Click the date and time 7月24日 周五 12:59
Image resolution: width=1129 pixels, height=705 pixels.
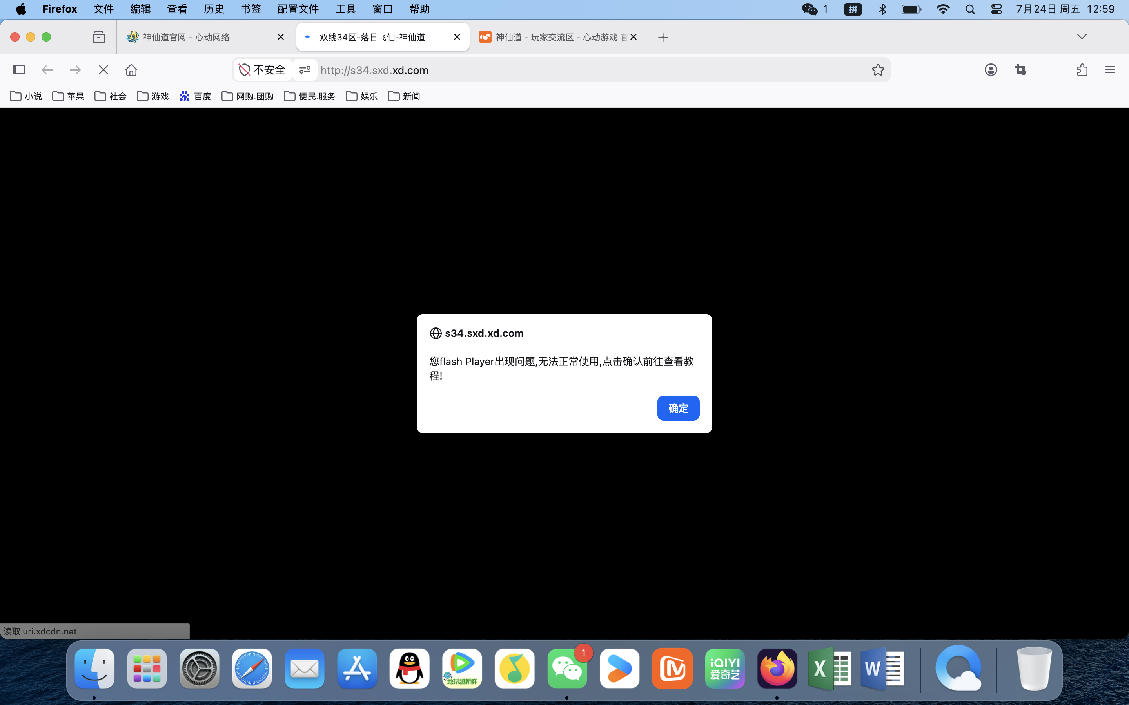coord(1065,9)
